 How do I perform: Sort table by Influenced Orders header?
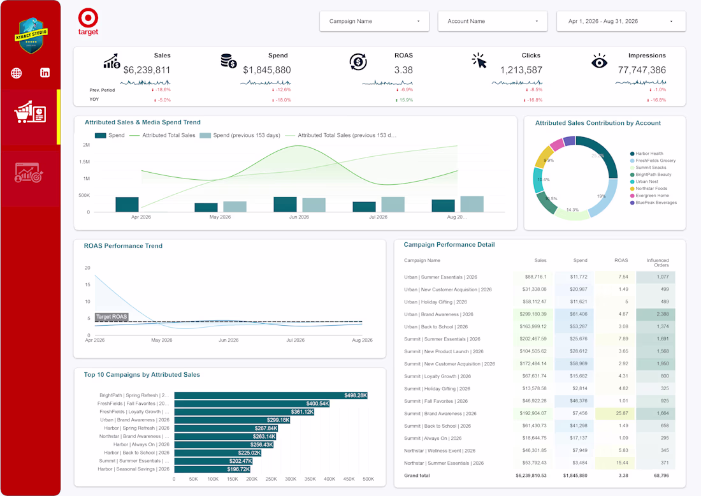coord(657,263)
